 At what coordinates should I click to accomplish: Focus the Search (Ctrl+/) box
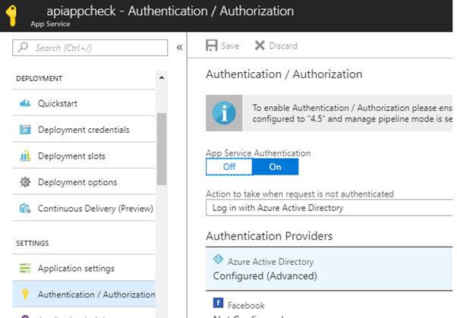click(90, 48)
